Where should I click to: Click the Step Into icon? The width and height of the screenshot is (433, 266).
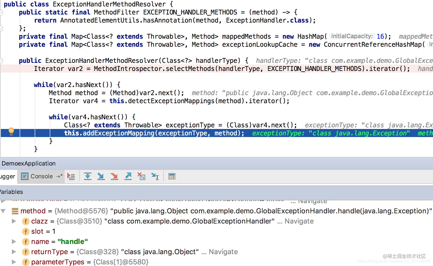click(x=101, y=177)
